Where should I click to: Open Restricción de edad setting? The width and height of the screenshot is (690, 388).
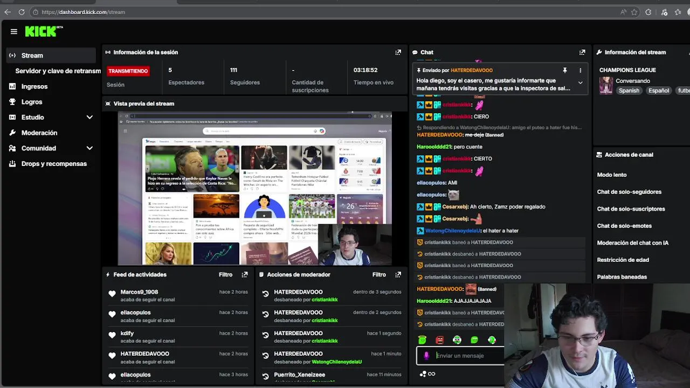(x=623, y=260)
